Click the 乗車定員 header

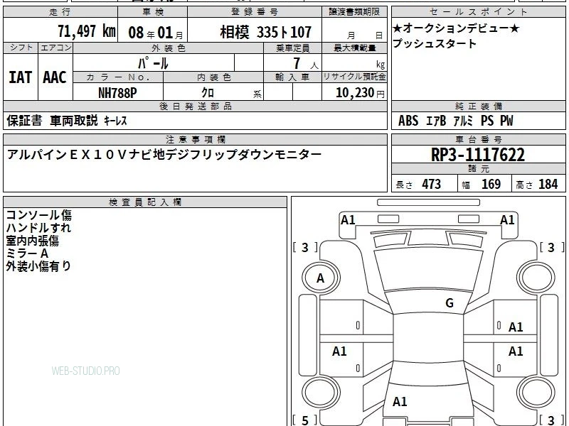(292, 48)
